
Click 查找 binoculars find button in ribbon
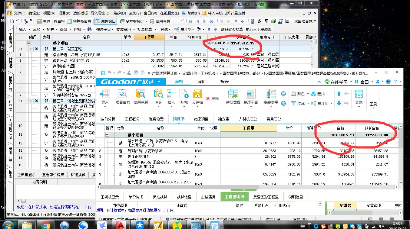pos(318,94)
